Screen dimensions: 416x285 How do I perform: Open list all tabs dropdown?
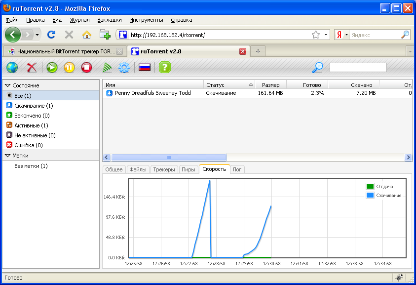(x=410, y=51)
